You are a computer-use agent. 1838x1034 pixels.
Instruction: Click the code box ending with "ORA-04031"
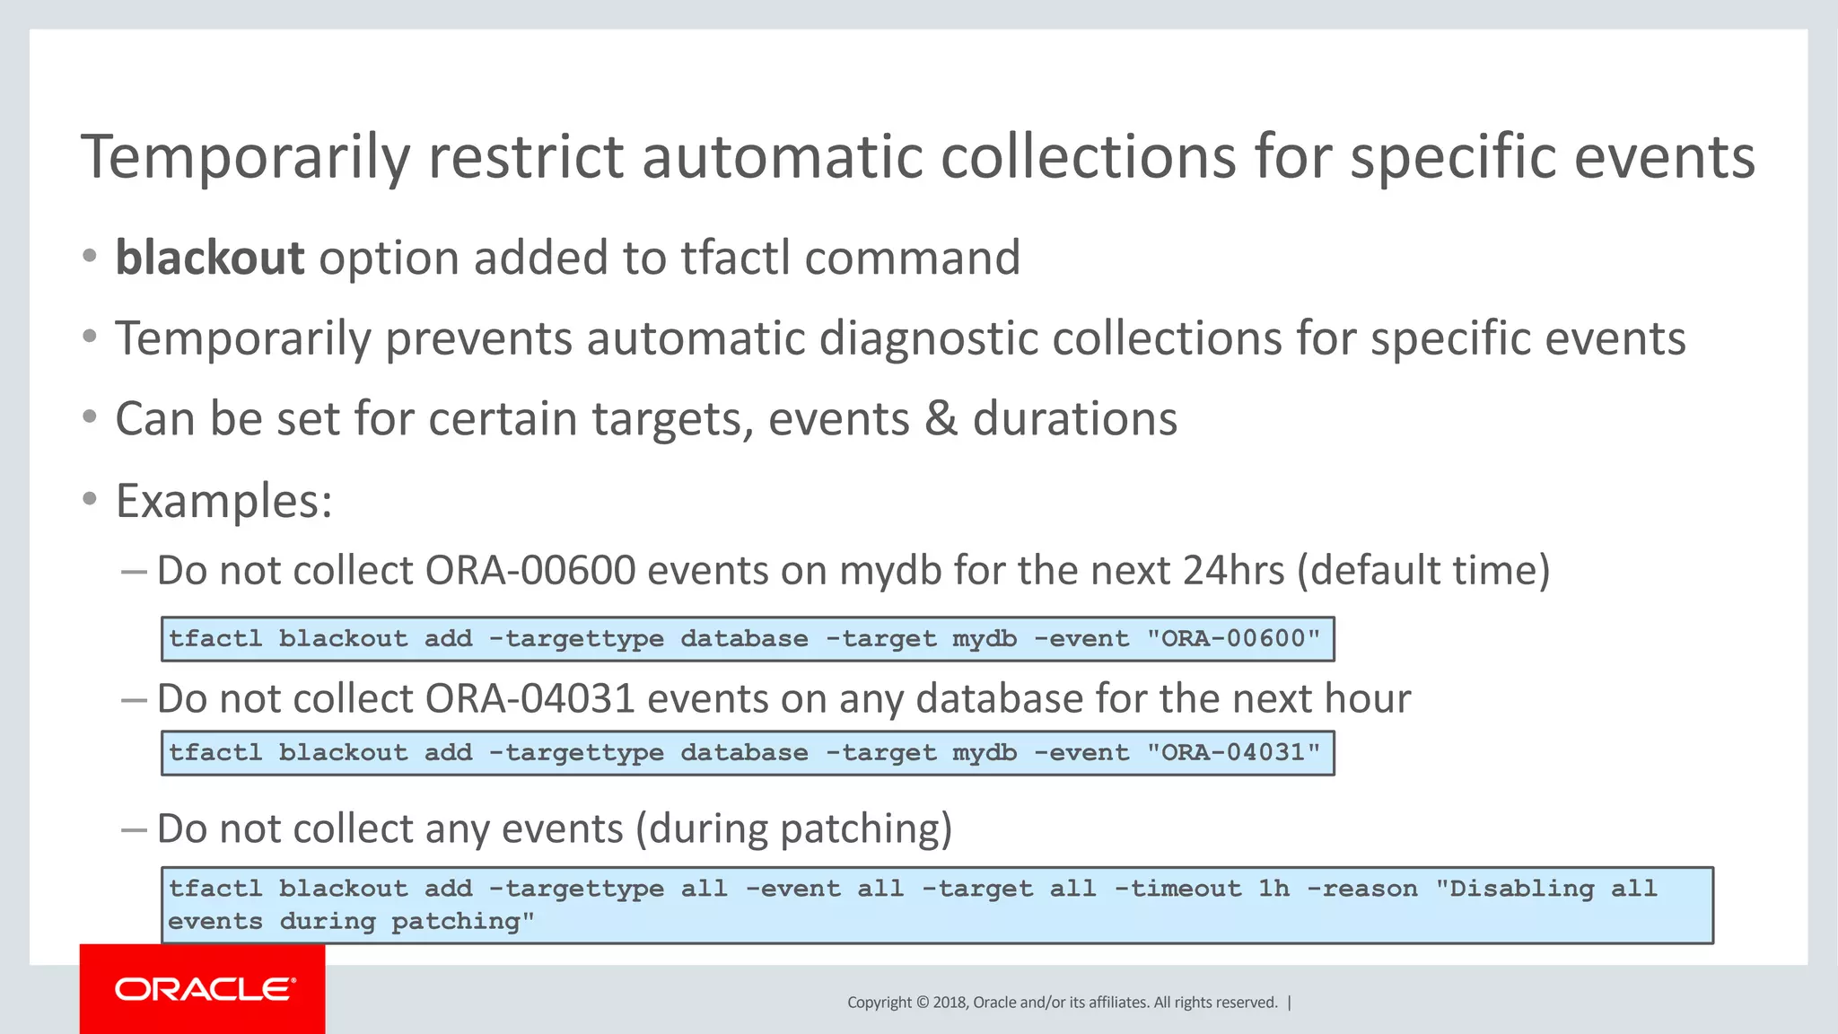(x=748, y=753)
